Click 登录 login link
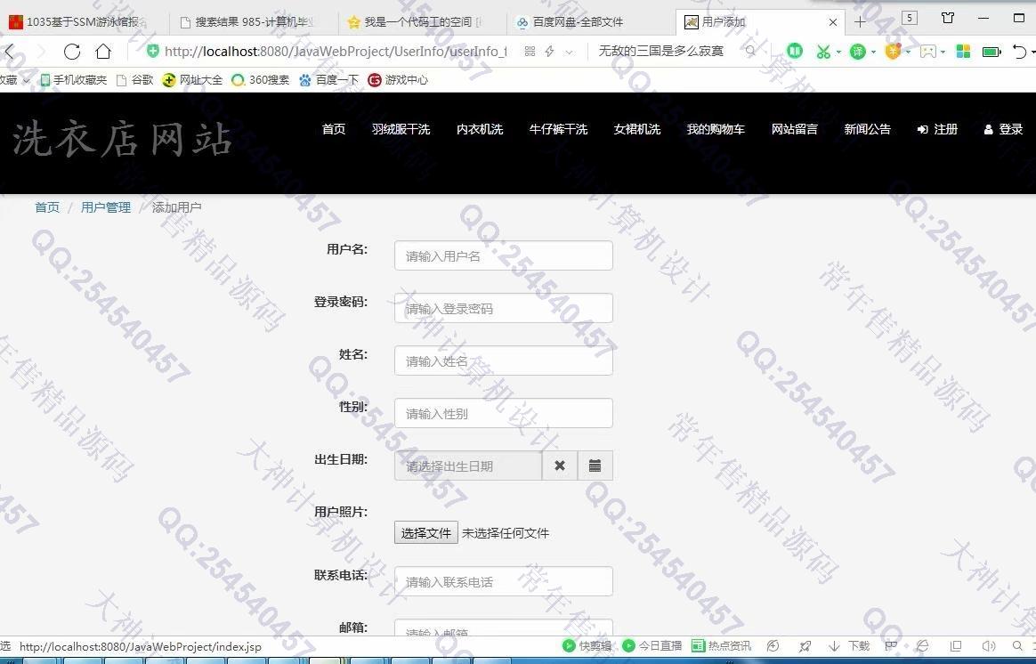Viewport: 1036px width, 664px height. 1003,129
